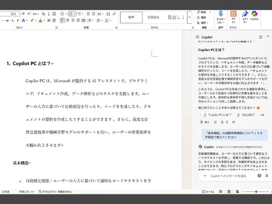Apply the character border (boxed A) icon
272x204 pixels.
[x=54, y=14]
